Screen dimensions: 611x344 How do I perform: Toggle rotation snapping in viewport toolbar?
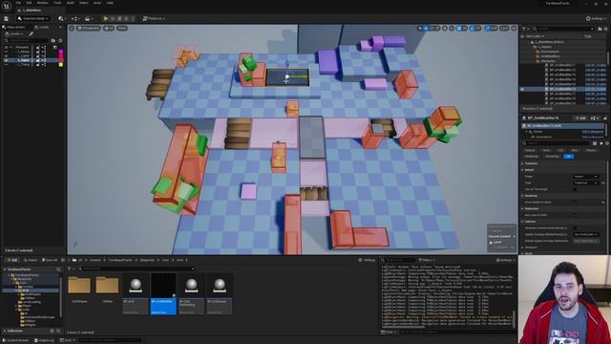(474, 29)
